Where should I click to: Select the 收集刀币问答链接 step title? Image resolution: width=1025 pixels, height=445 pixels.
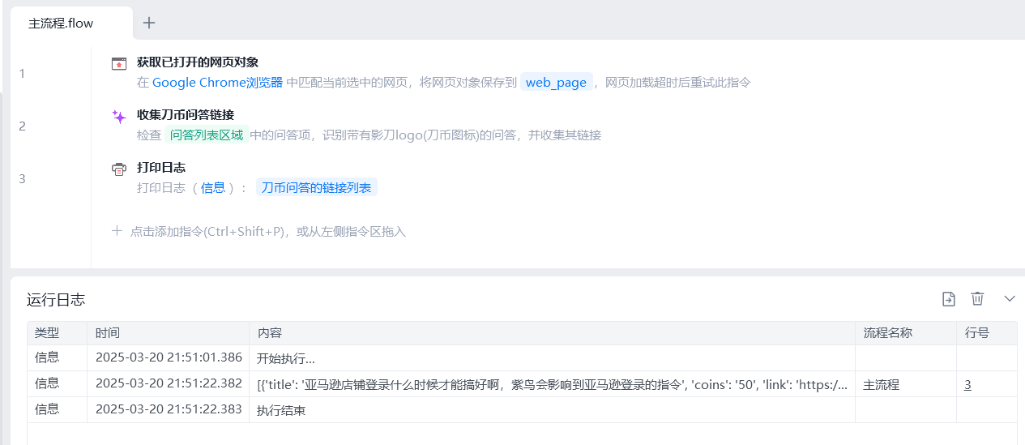click(186, 115)
